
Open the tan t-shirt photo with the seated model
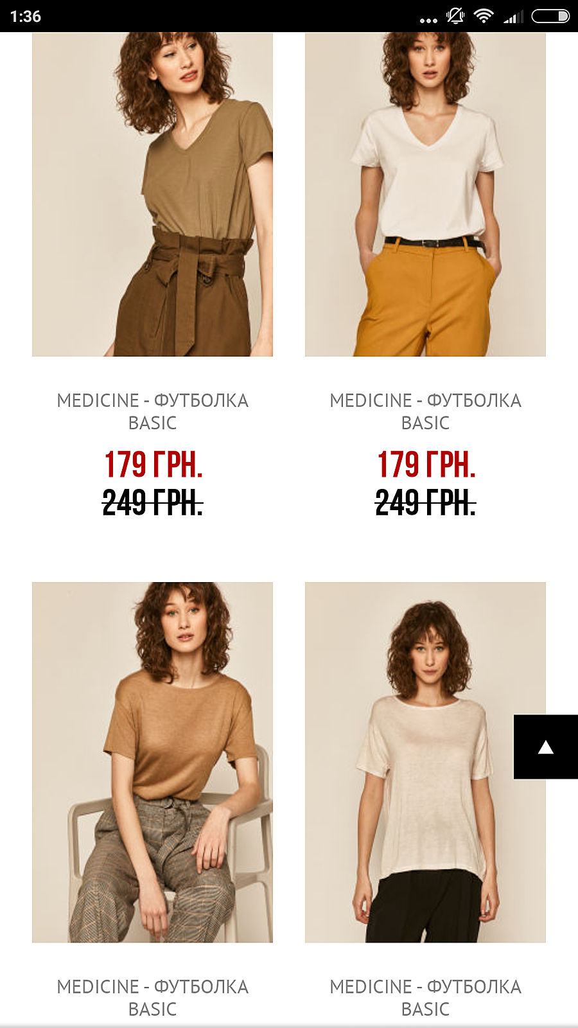[152, 763]
